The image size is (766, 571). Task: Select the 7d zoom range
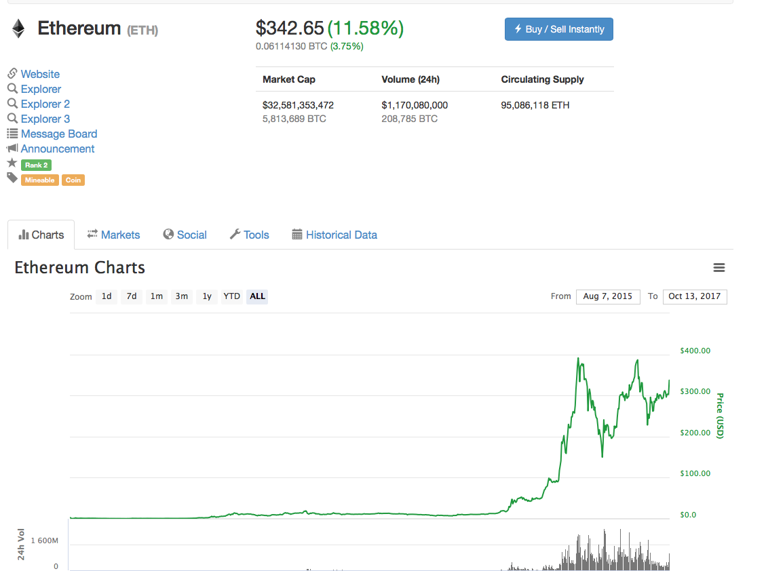[132, 296]
